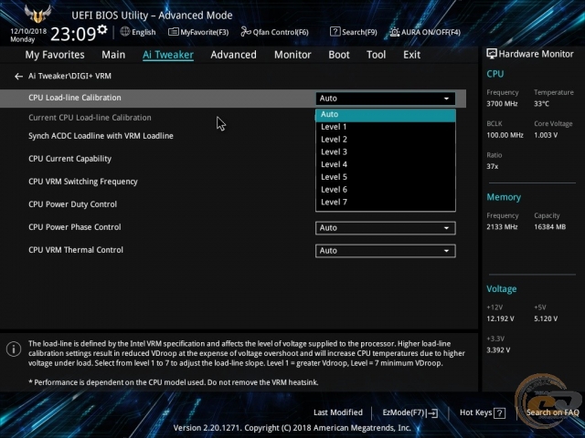
Task: Open the Tool tab
Action: [x=376, y=55]
